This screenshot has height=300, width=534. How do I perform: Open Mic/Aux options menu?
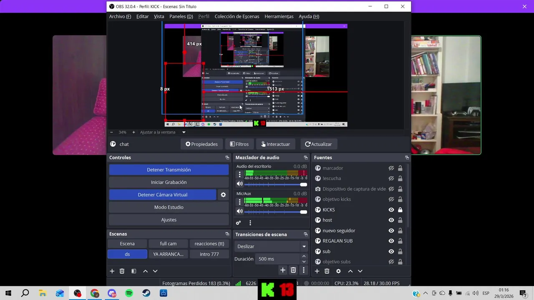(239, 202)
